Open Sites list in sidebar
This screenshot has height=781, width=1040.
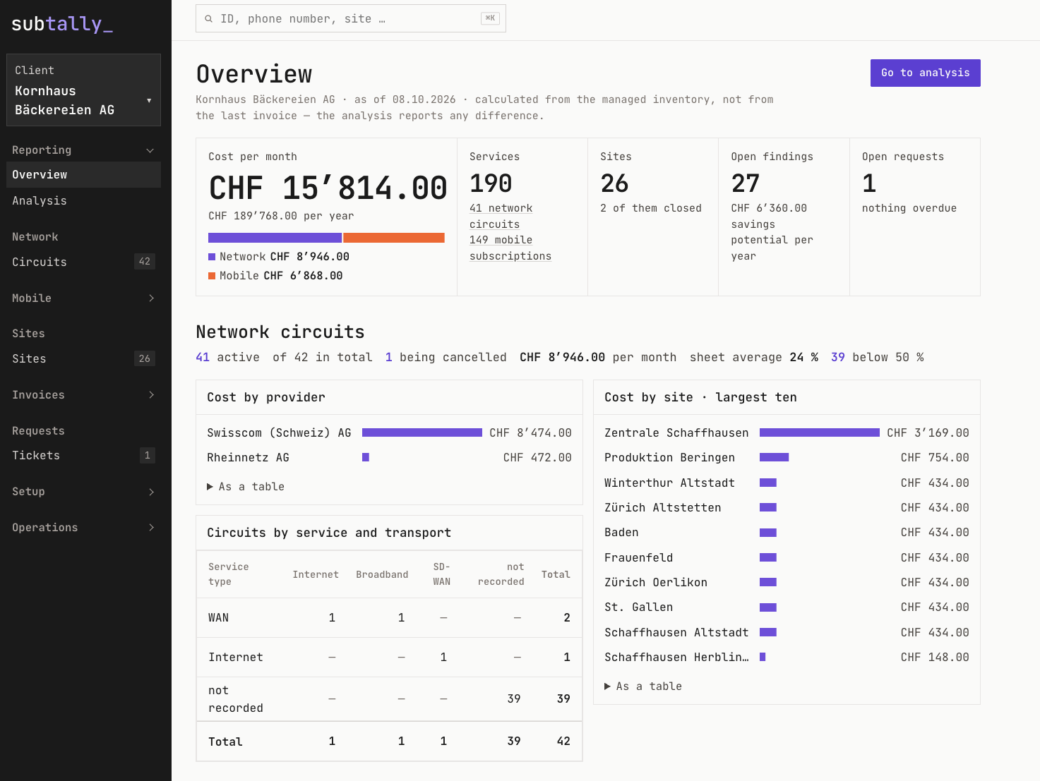(x=83, y=358)
